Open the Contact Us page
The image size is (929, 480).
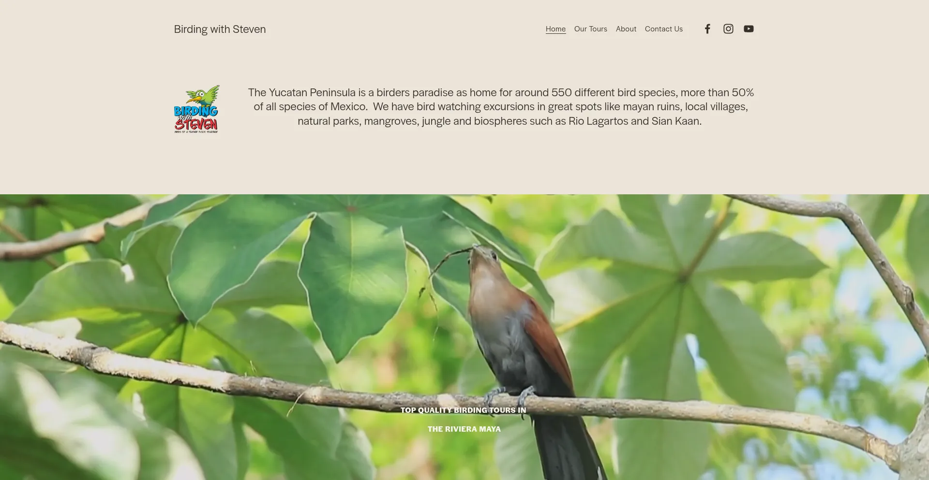coord(663,29)
